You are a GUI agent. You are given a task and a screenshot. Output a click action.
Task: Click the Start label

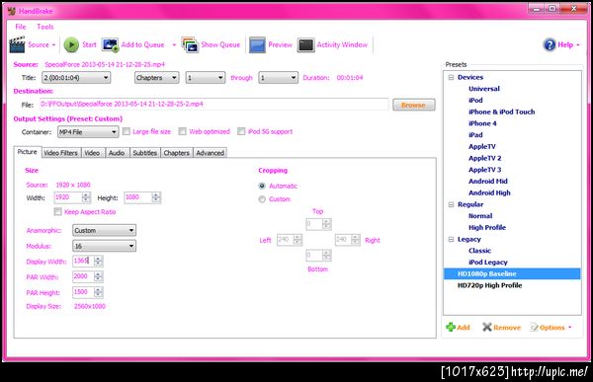click(89, 44)
